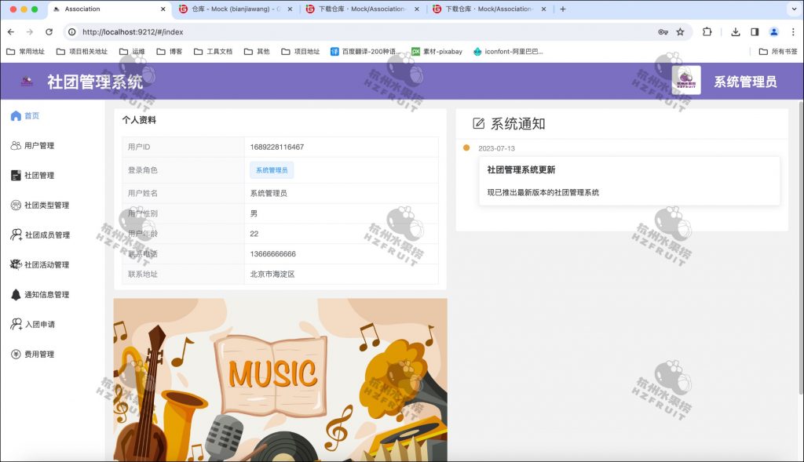Screen dimensions: 804x462
Task: Click the 费用管理 fee icon in sidebar
Action: point(16,354)
